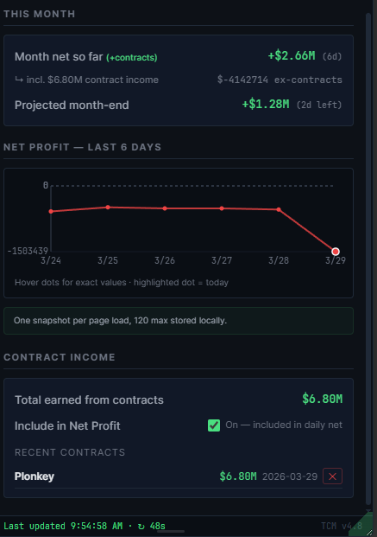This screenshot has width=377, height=537.
Task: Click the +$2.66M month net value
Action: (x=292, y=55)
